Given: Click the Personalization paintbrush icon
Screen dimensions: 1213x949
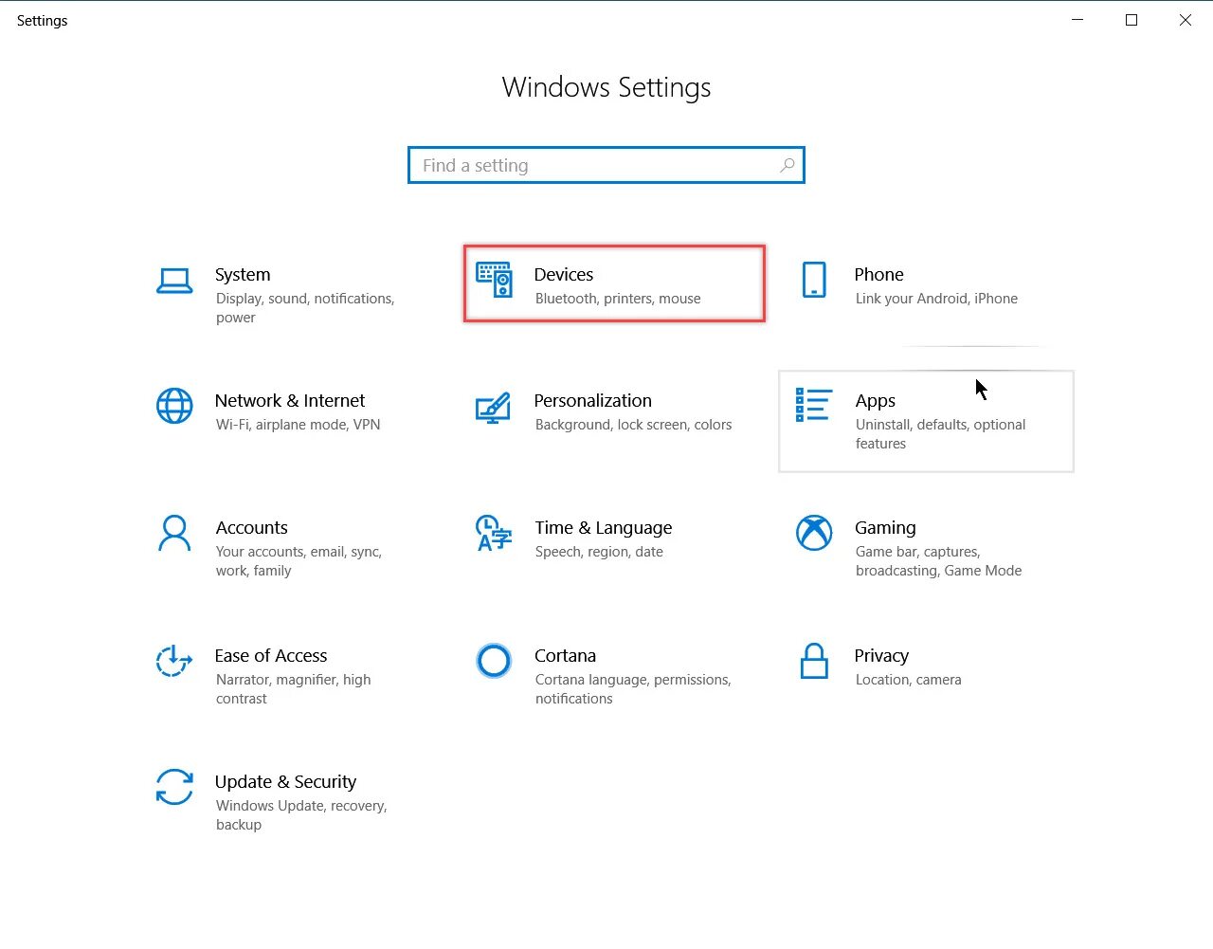Looking at the screenshot, I should 493,408.
